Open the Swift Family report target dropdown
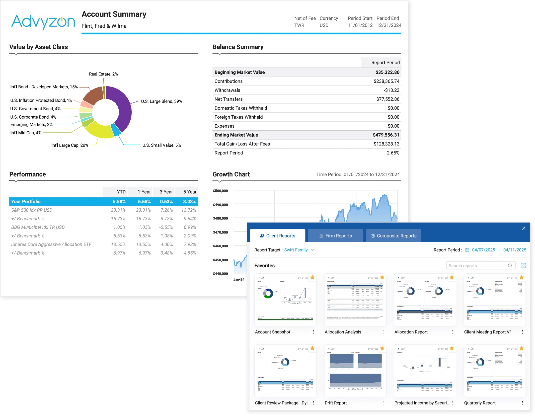The height and width of the screenshot is (418, 535). pos(299,250)
